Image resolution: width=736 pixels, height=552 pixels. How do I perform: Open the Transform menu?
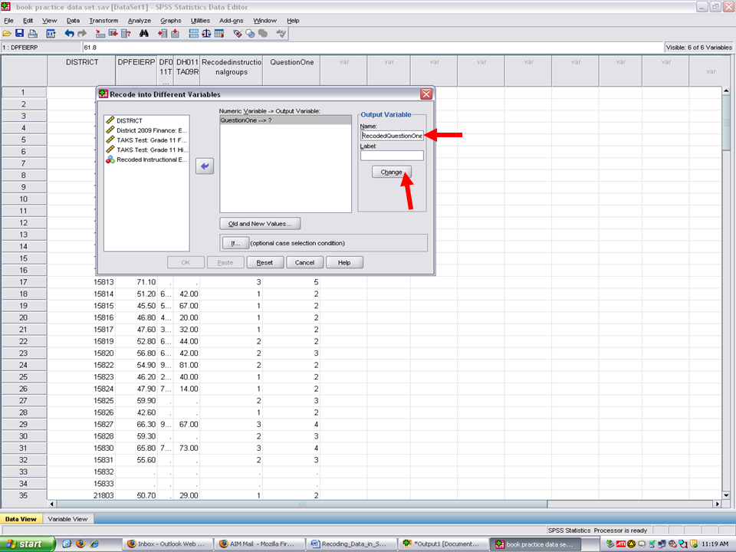tap(103, 20)
